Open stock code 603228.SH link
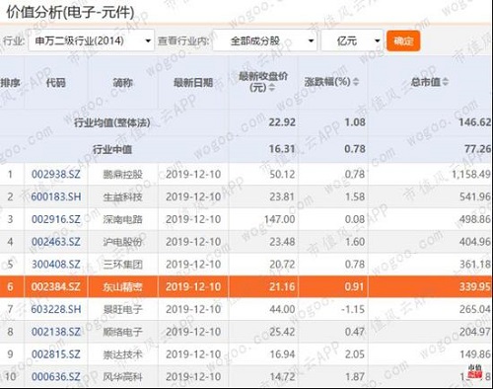Viewport: 493px width, 389px height. pyautogui.click(x=56, y=309)
